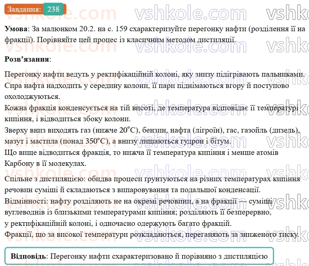Screen dimensions: 309x266
Task: Click the text 'За малюнком 20.2. на с. 159'
Action: point(80,29)
